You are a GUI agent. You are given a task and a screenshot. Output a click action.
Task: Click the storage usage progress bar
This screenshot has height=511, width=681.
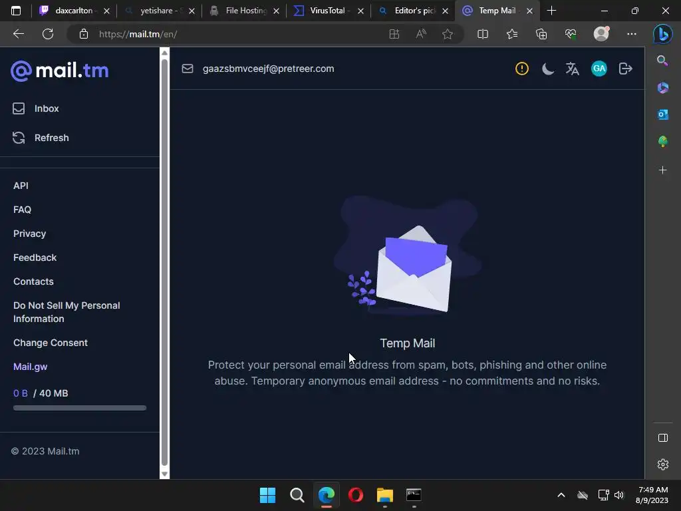[x=80, y=408]
